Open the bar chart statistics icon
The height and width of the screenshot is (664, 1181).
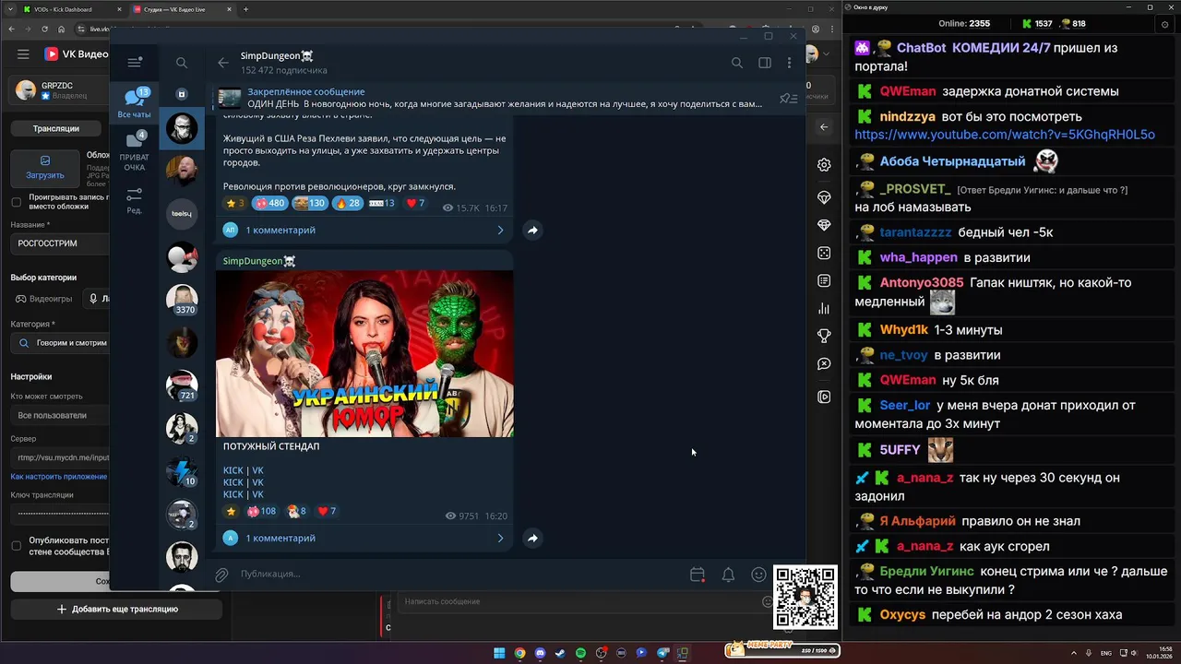(x=824, y=308)
